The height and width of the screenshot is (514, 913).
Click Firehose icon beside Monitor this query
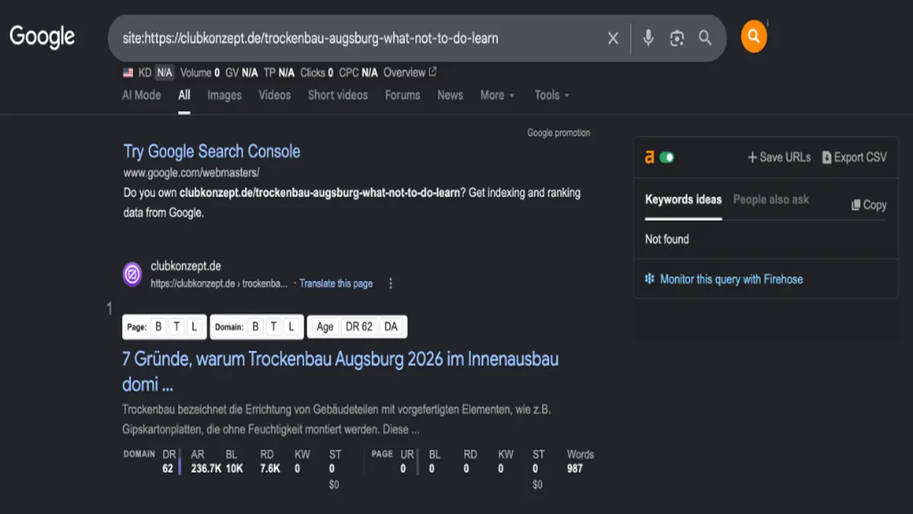point(650,279)
